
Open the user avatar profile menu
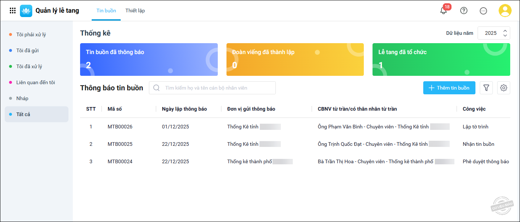click(505, 11)
